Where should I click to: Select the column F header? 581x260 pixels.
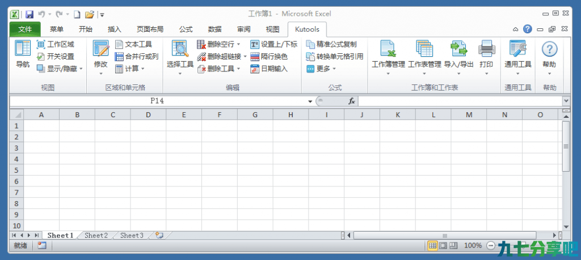(x=220, y=114)
